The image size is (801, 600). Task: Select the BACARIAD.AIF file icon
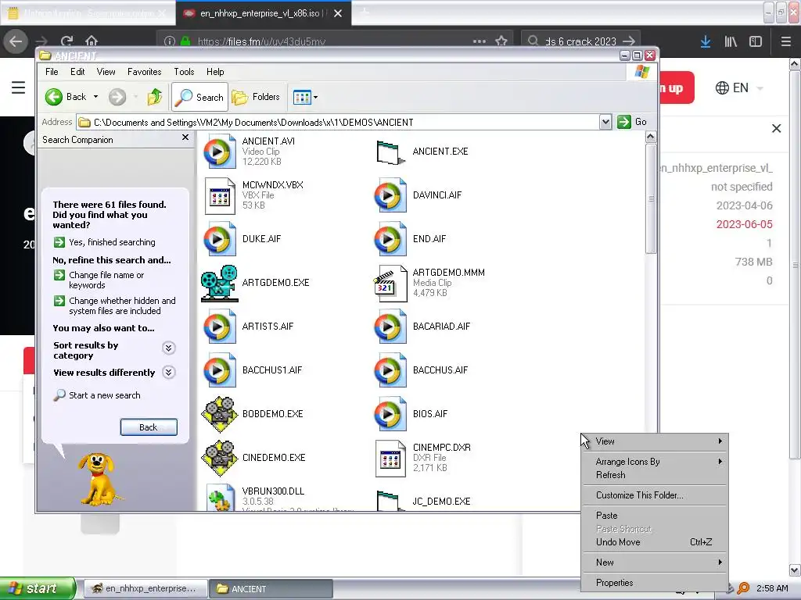point(390,327)
